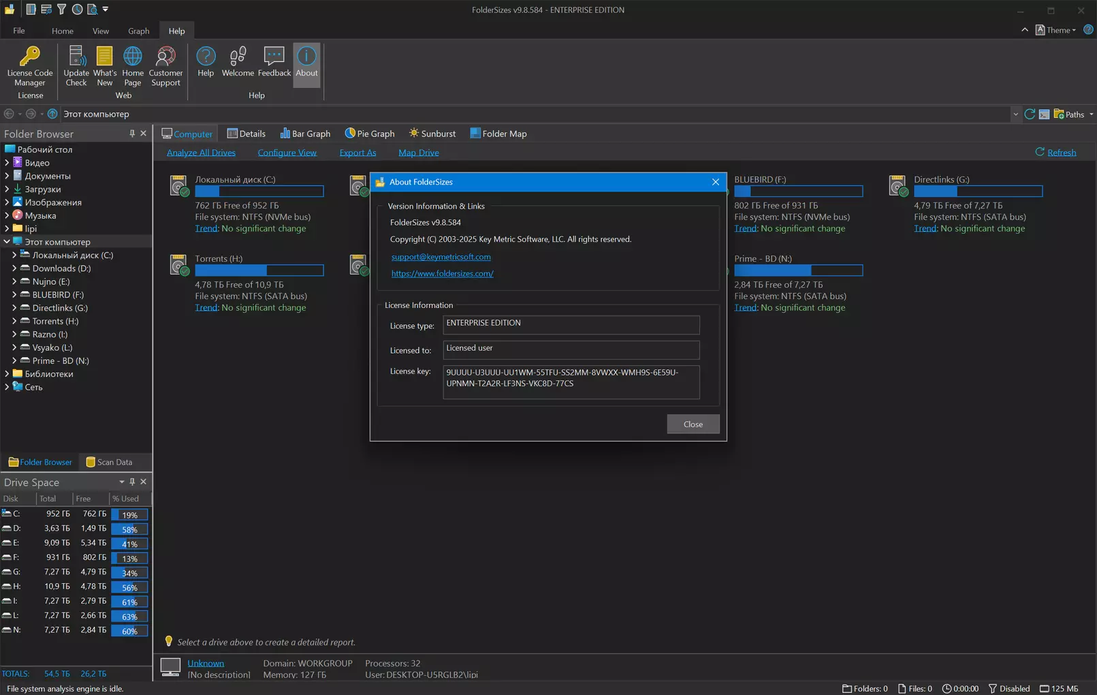The height and width of the screenshot is (695, 1097).
Task: Expand the BLUEBIRD (F:) tree node
Action: [x=14, y=294]
